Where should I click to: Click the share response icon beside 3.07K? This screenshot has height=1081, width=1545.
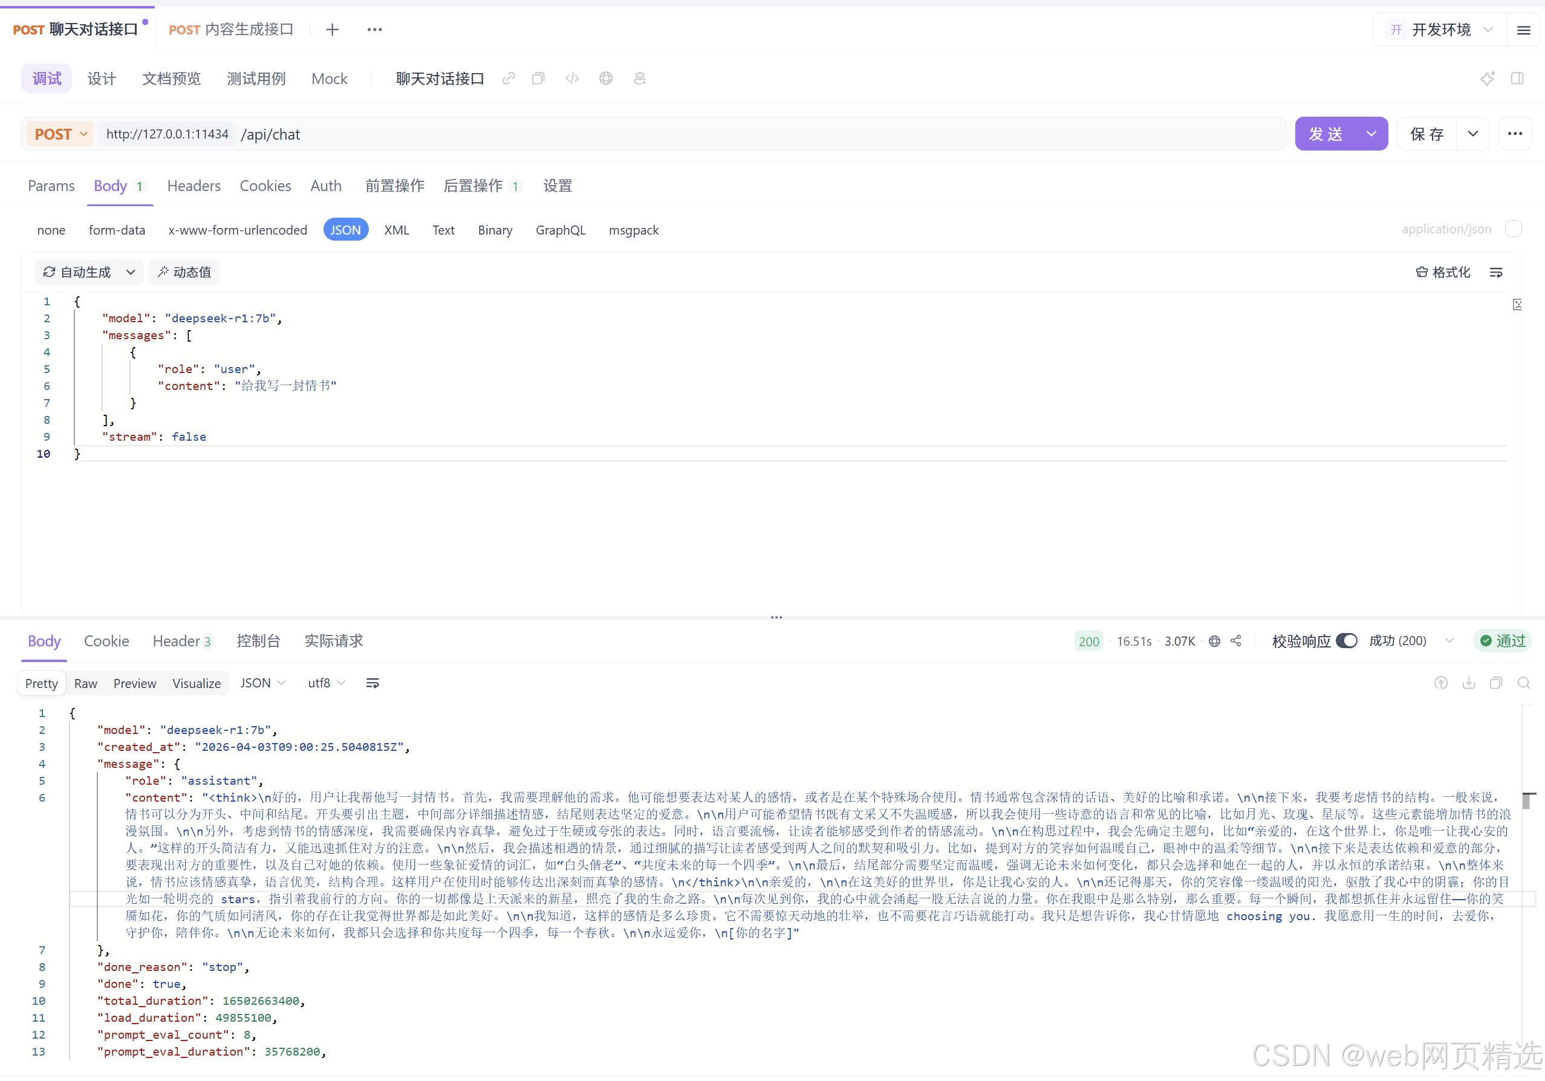[x=1236, y=641]
